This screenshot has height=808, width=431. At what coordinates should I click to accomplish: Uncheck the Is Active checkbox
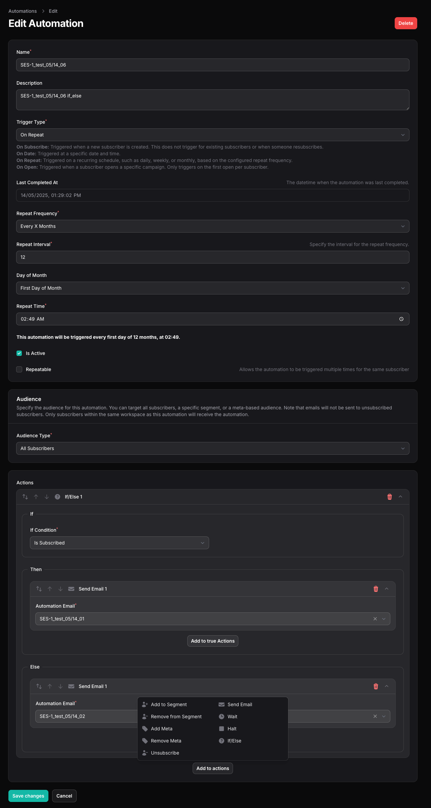point(19,353)
